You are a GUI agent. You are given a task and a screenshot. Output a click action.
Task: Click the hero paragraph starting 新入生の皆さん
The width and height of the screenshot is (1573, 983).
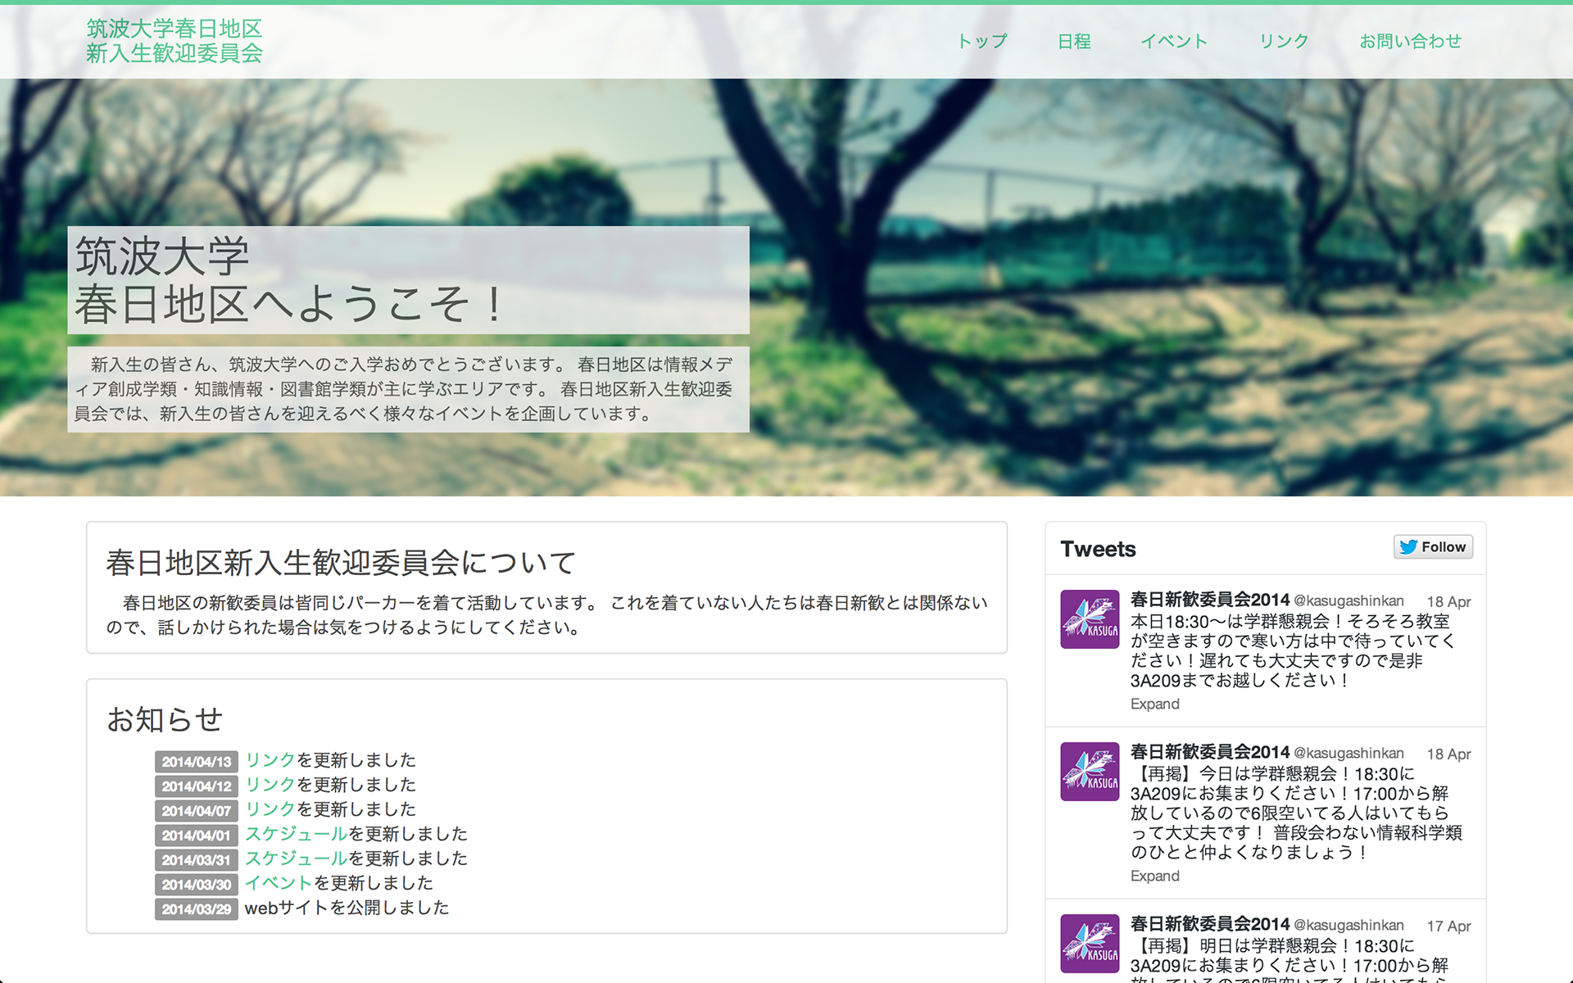point(408,389)
